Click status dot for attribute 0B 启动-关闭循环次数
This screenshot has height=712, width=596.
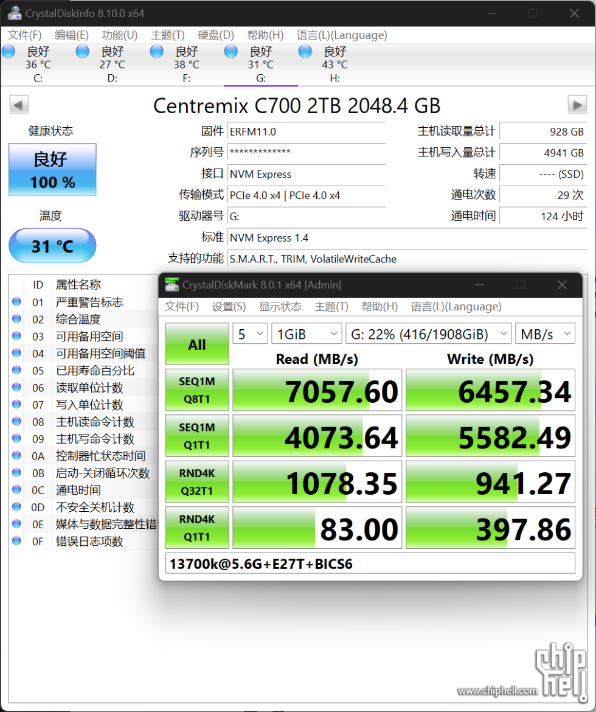pos(17,472)
